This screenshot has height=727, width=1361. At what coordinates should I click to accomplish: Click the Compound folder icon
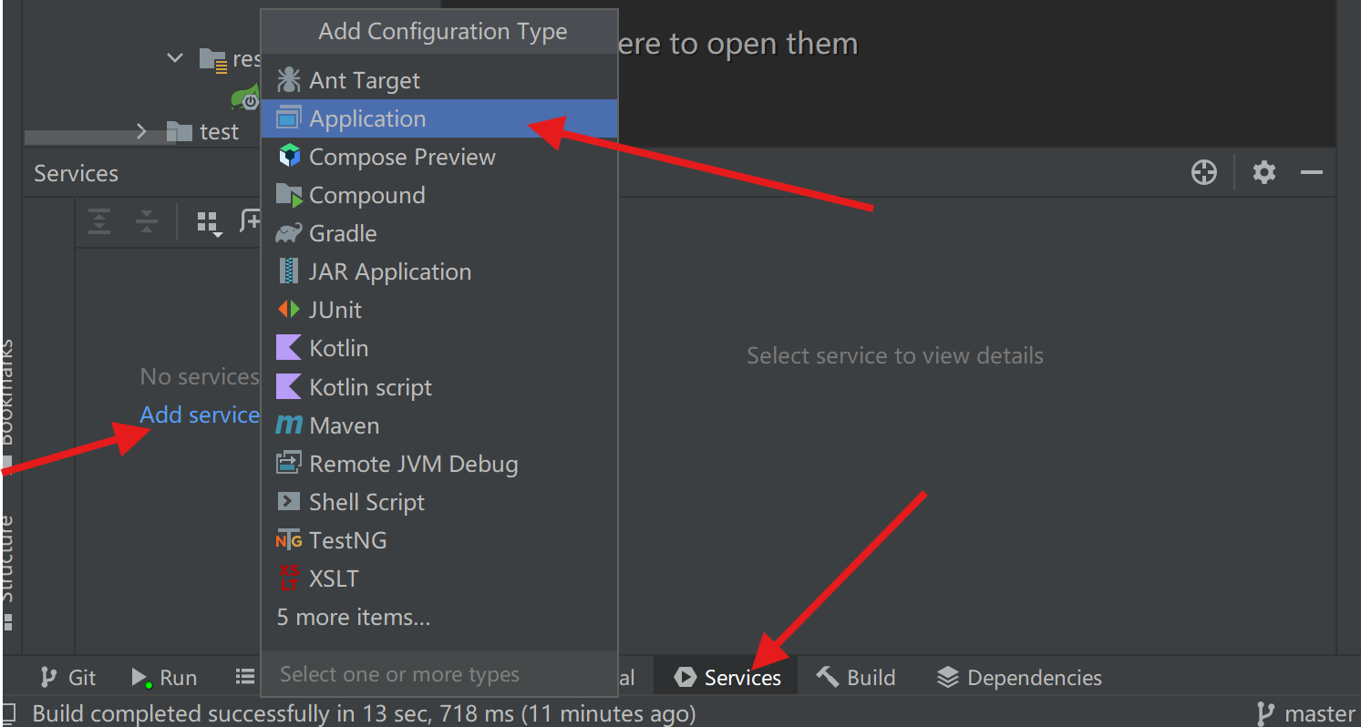click(x=288, y=195)
